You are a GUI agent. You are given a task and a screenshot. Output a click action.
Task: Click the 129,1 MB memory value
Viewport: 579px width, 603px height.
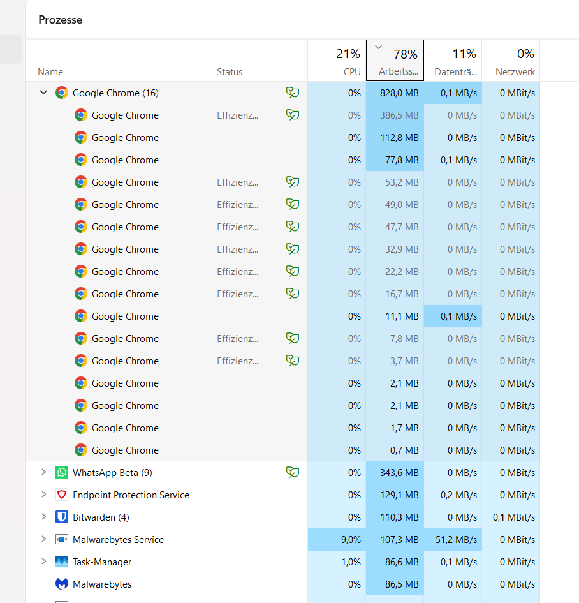pos(399,495)
